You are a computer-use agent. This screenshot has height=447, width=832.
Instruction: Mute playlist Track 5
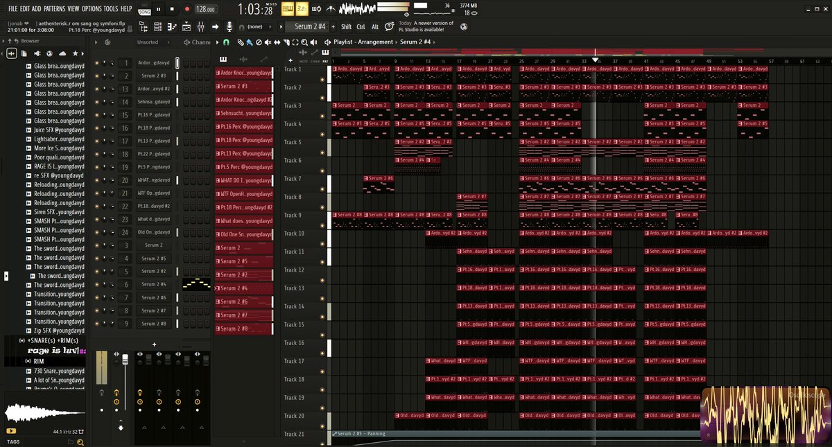322,151
